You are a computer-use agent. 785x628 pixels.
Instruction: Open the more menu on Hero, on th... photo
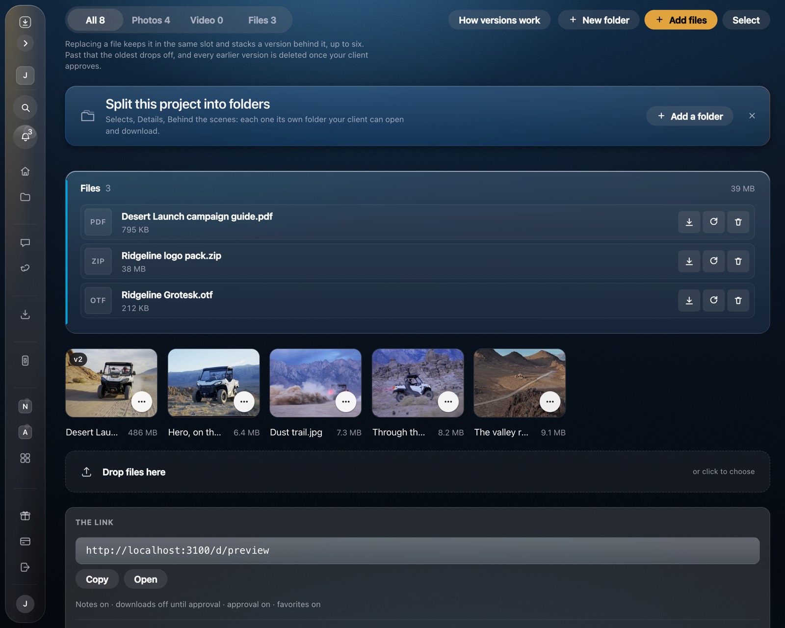pyautogui.click(x=244, y=402)
